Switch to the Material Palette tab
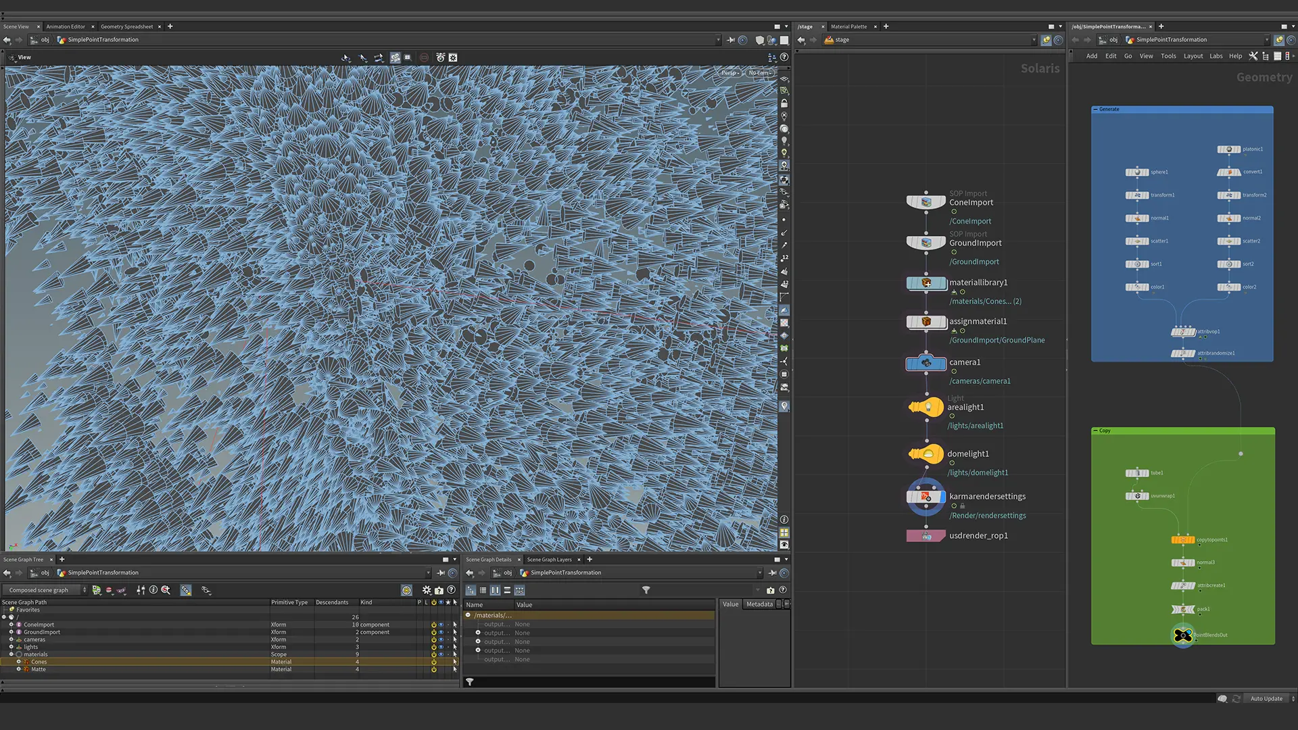 (848, 27)
